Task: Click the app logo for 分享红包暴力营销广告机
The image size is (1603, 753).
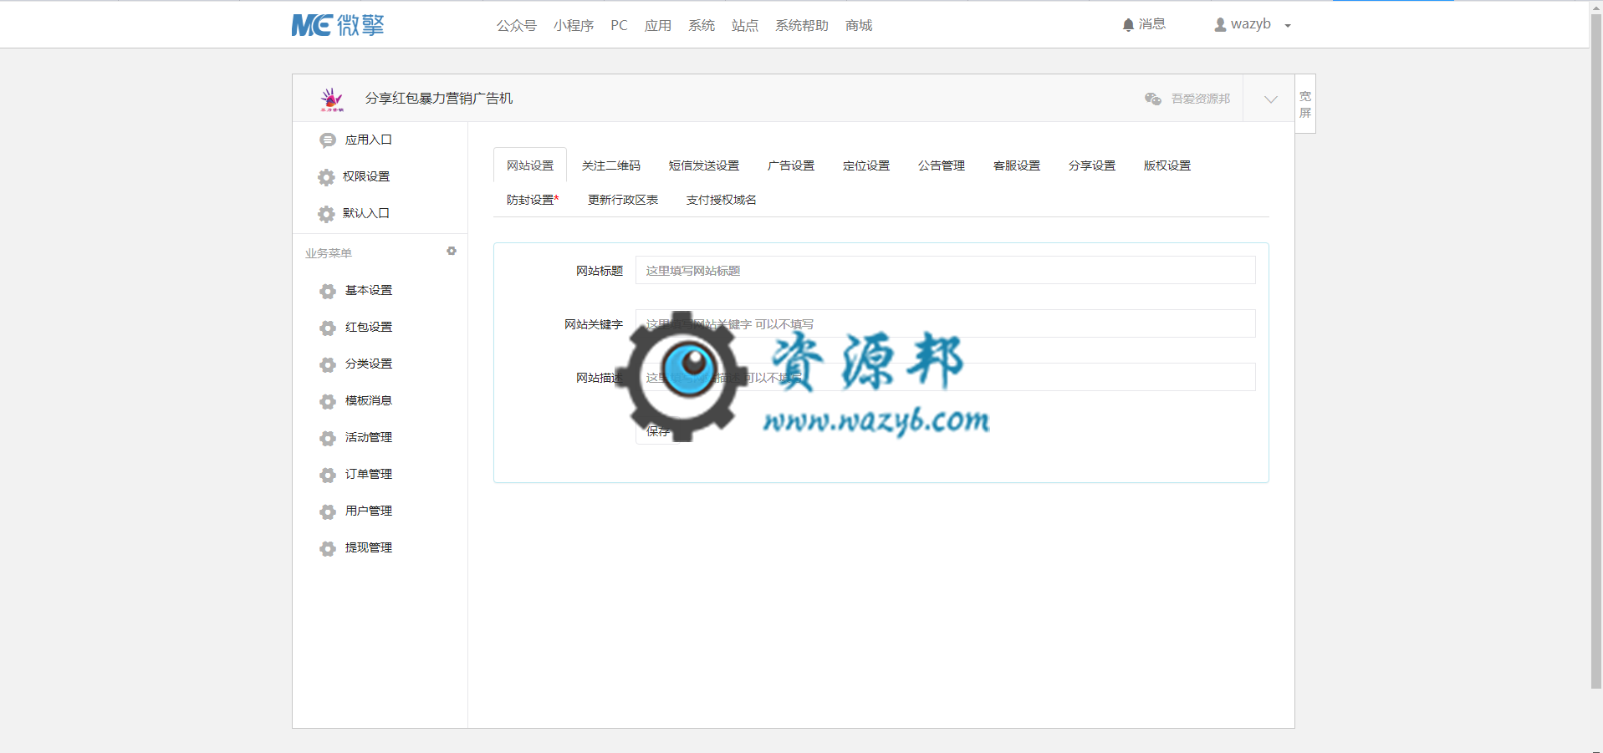Action: [x=332, y=99]
